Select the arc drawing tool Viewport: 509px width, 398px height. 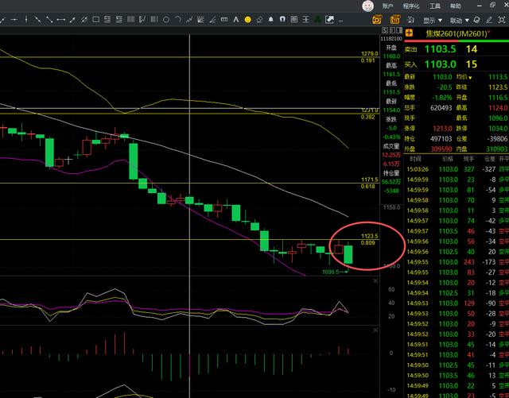coord(177,20)
